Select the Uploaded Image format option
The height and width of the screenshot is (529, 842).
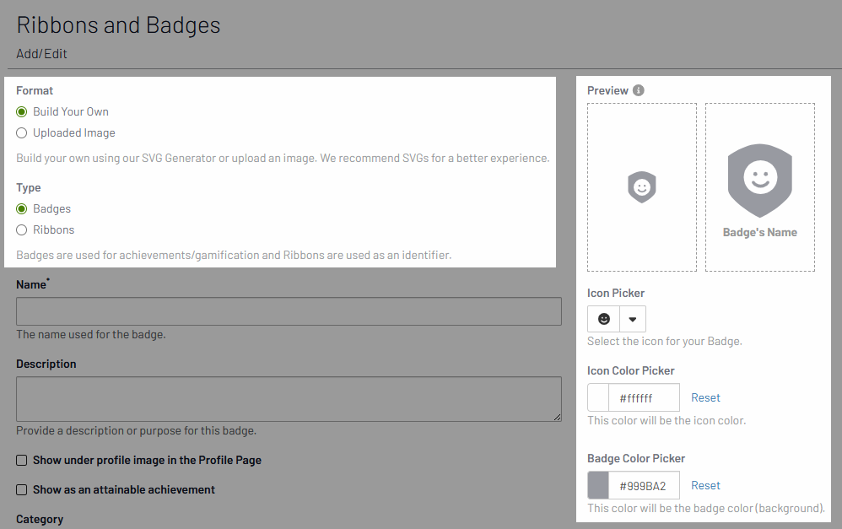tap(20, 132)
